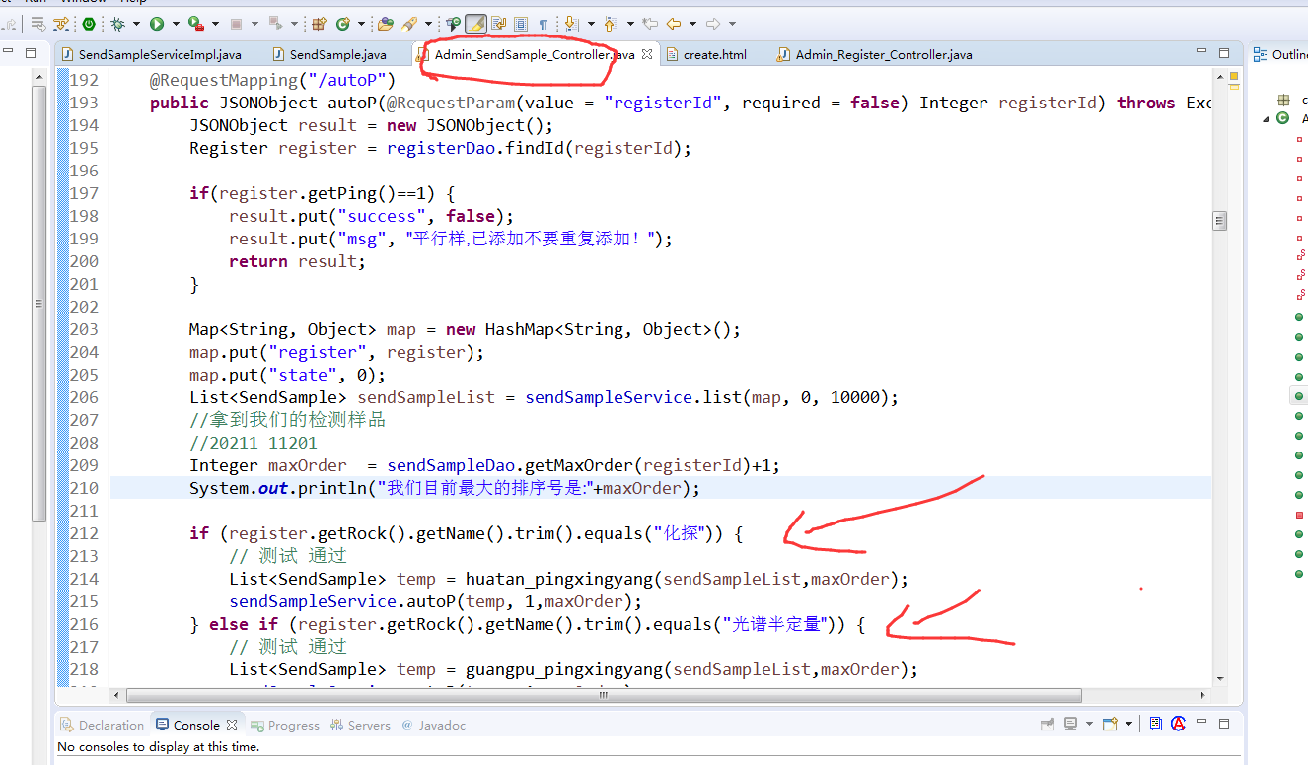Image resolution: width=1308 pixels, height=765 pixels.
Task: Toggle Mark Occurrences highlighter button
Action: coord(475,23)
